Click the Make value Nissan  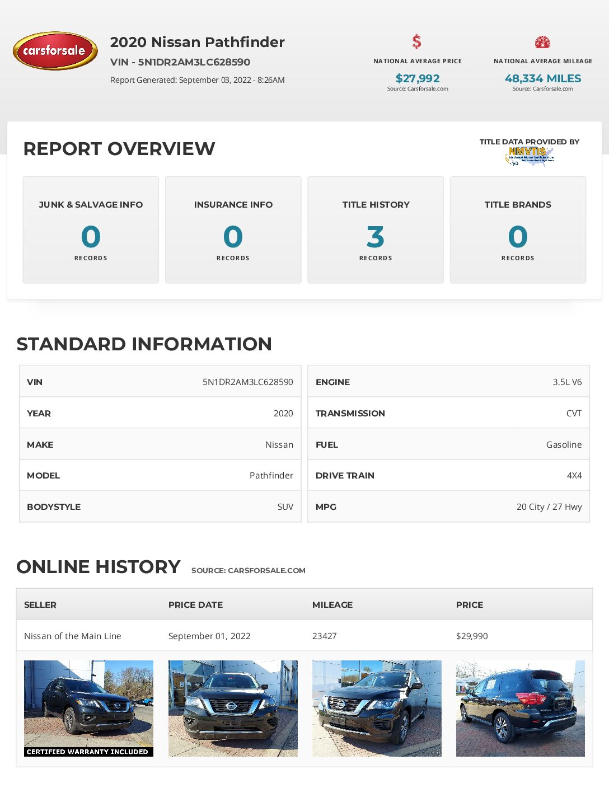(x=279, y=445)
